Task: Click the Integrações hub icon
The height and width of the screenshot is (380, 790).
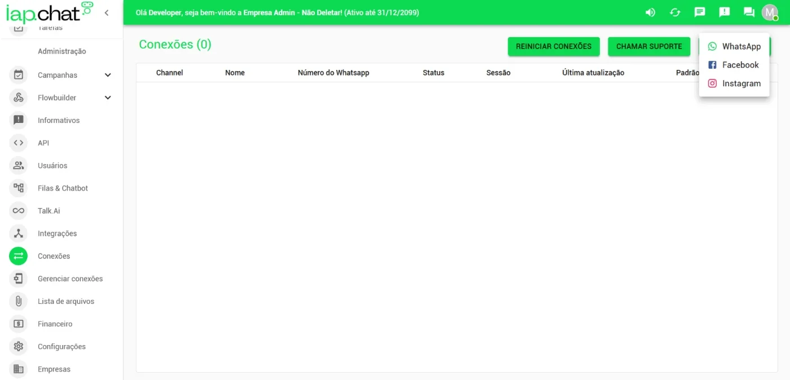Action: 19,233
